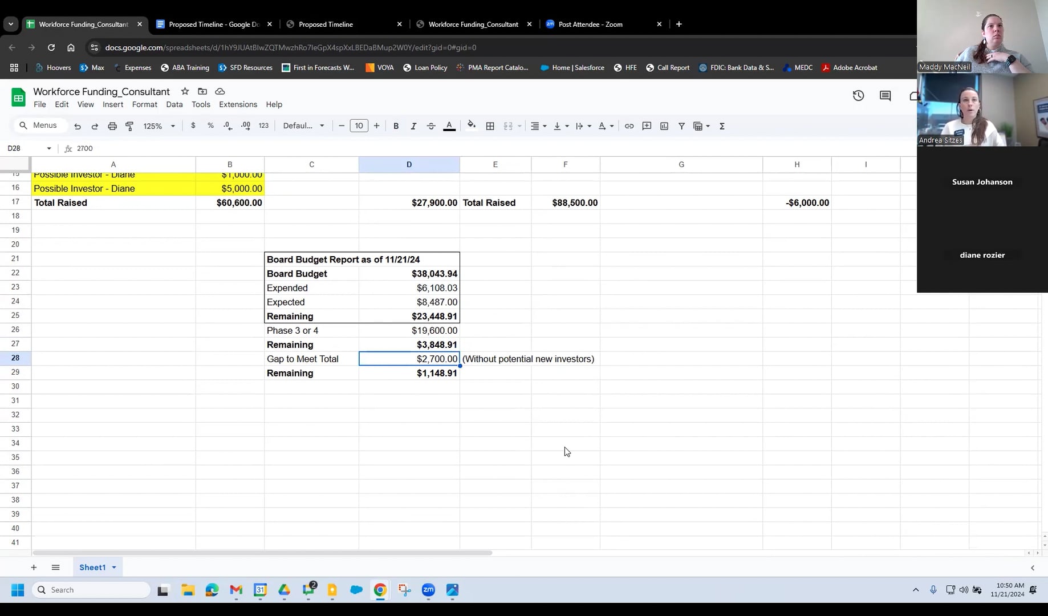This screenshot has width=1048, height=616.
Task: Open Sheet1 tab options arrow
Action: pyautogui.click(x=114, y=568)
